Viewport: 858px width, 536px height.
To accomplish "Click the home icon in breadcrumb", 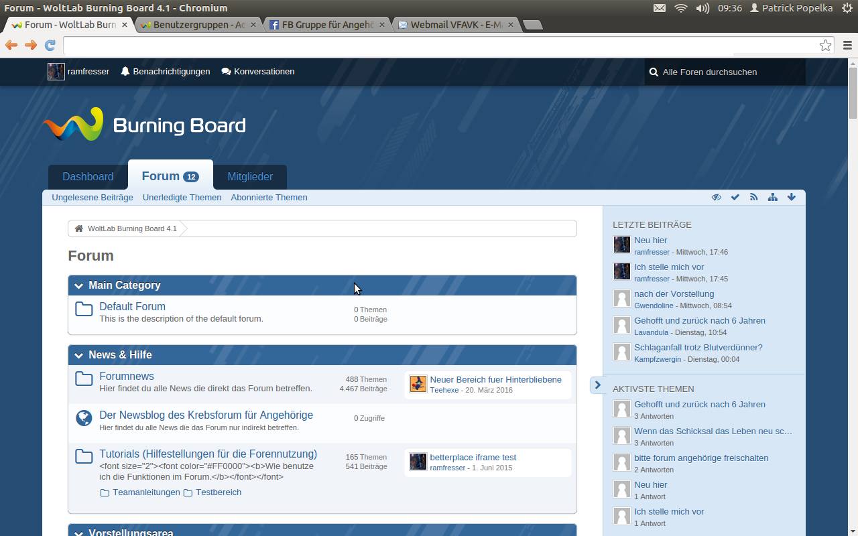I will (x=79, y=228).
